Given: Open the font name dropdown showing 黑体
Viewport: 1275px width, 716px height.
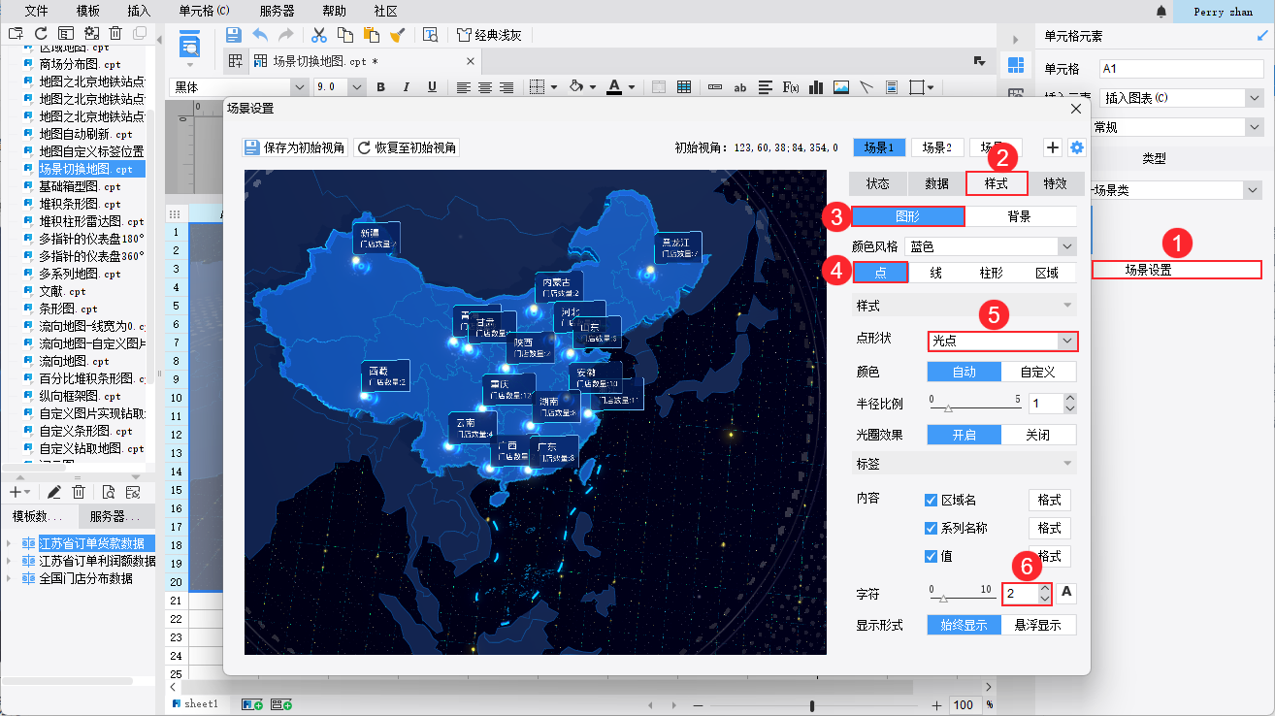Looking at the screenshot, I should pyautogui.click(x=240, y=87).
